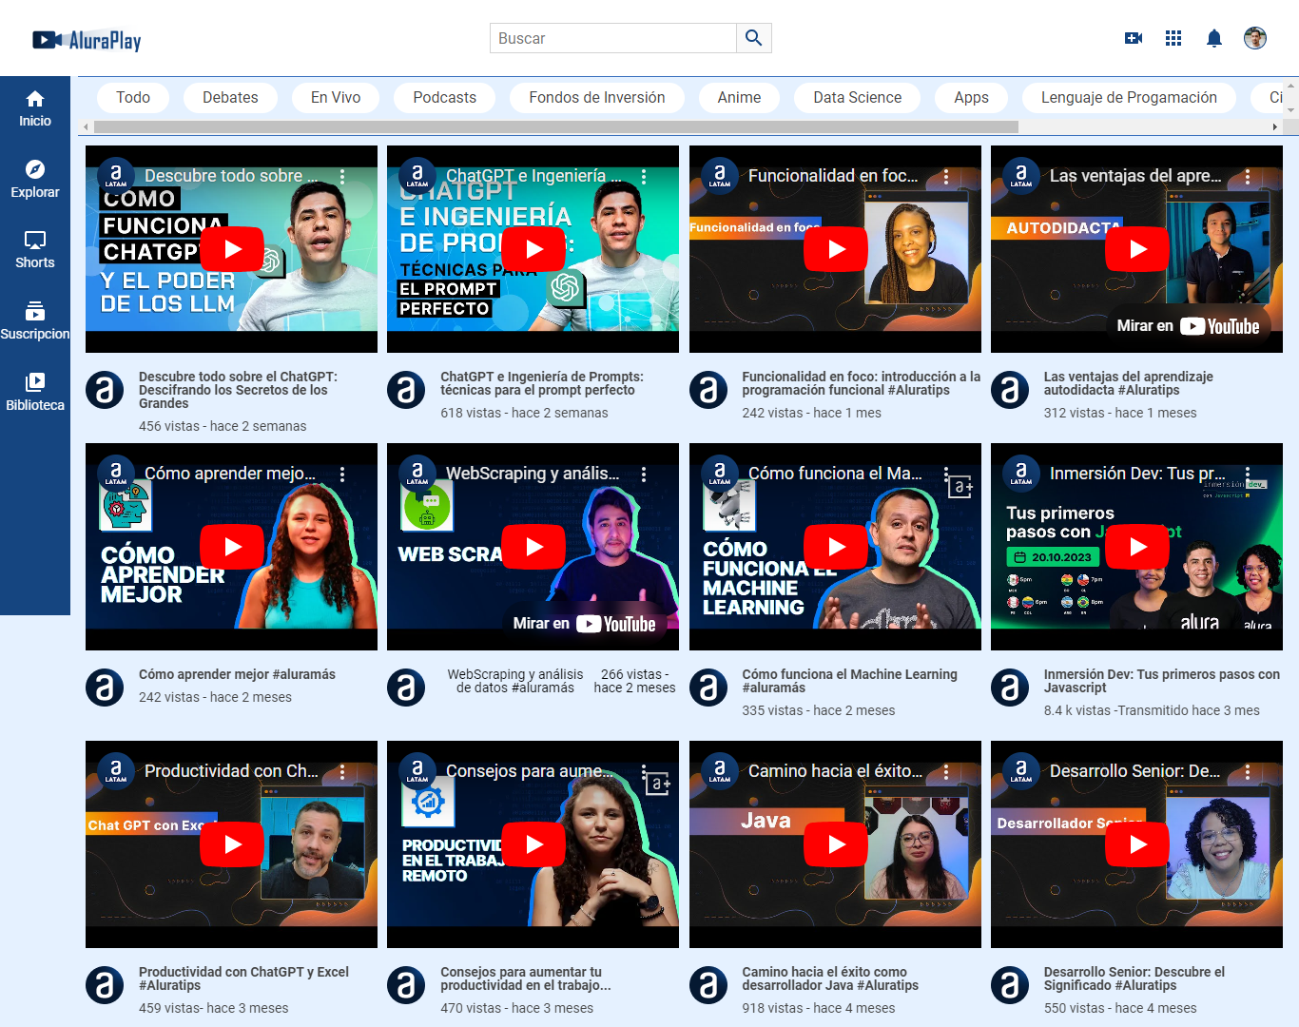Open the notifications bell
This screenshot has height=1027, width=1299.
(x=1214, y=38)
